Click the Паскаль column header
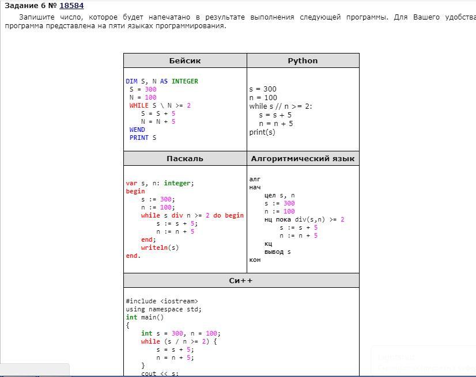Viewport: 476px width, 377px height. coord(185,159)
